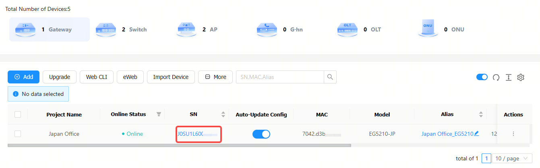Refresh the device list

[496, 77]
